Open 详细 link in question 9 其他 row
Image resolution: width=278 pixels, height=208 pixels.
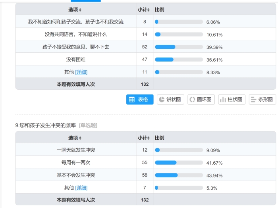(x=81, y=188)
